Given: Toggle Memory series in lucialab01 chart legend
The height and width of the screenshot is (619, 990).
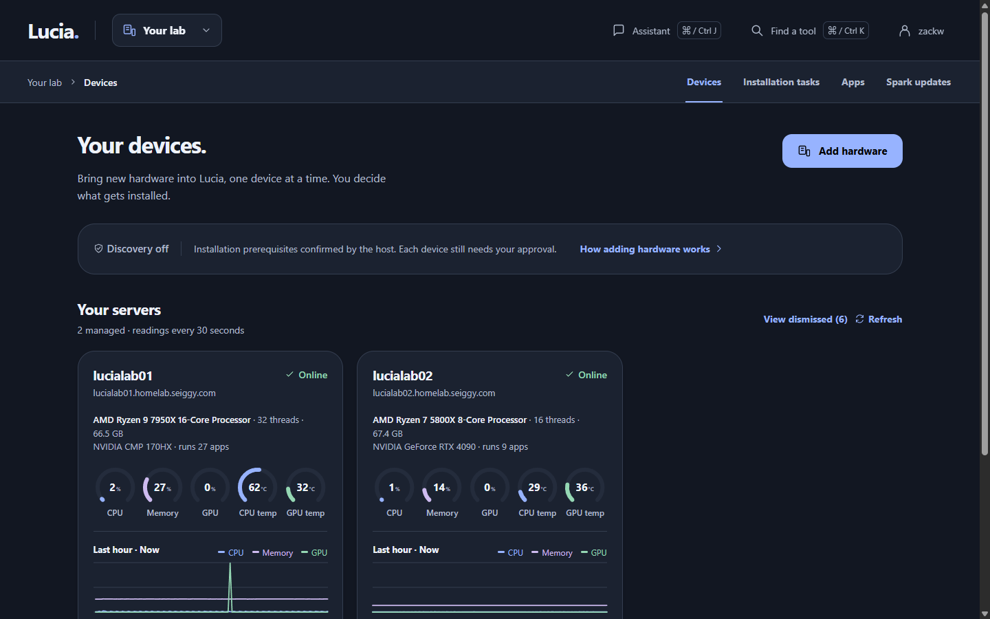Looking at the screenshot, I should [x=273, y=552].
